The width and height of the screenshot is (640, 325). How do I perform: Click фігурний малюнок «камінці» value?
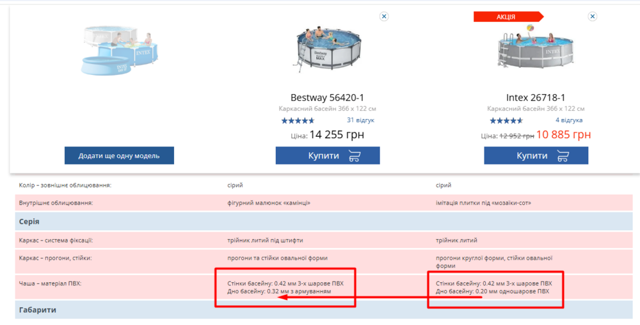(269, 203)
